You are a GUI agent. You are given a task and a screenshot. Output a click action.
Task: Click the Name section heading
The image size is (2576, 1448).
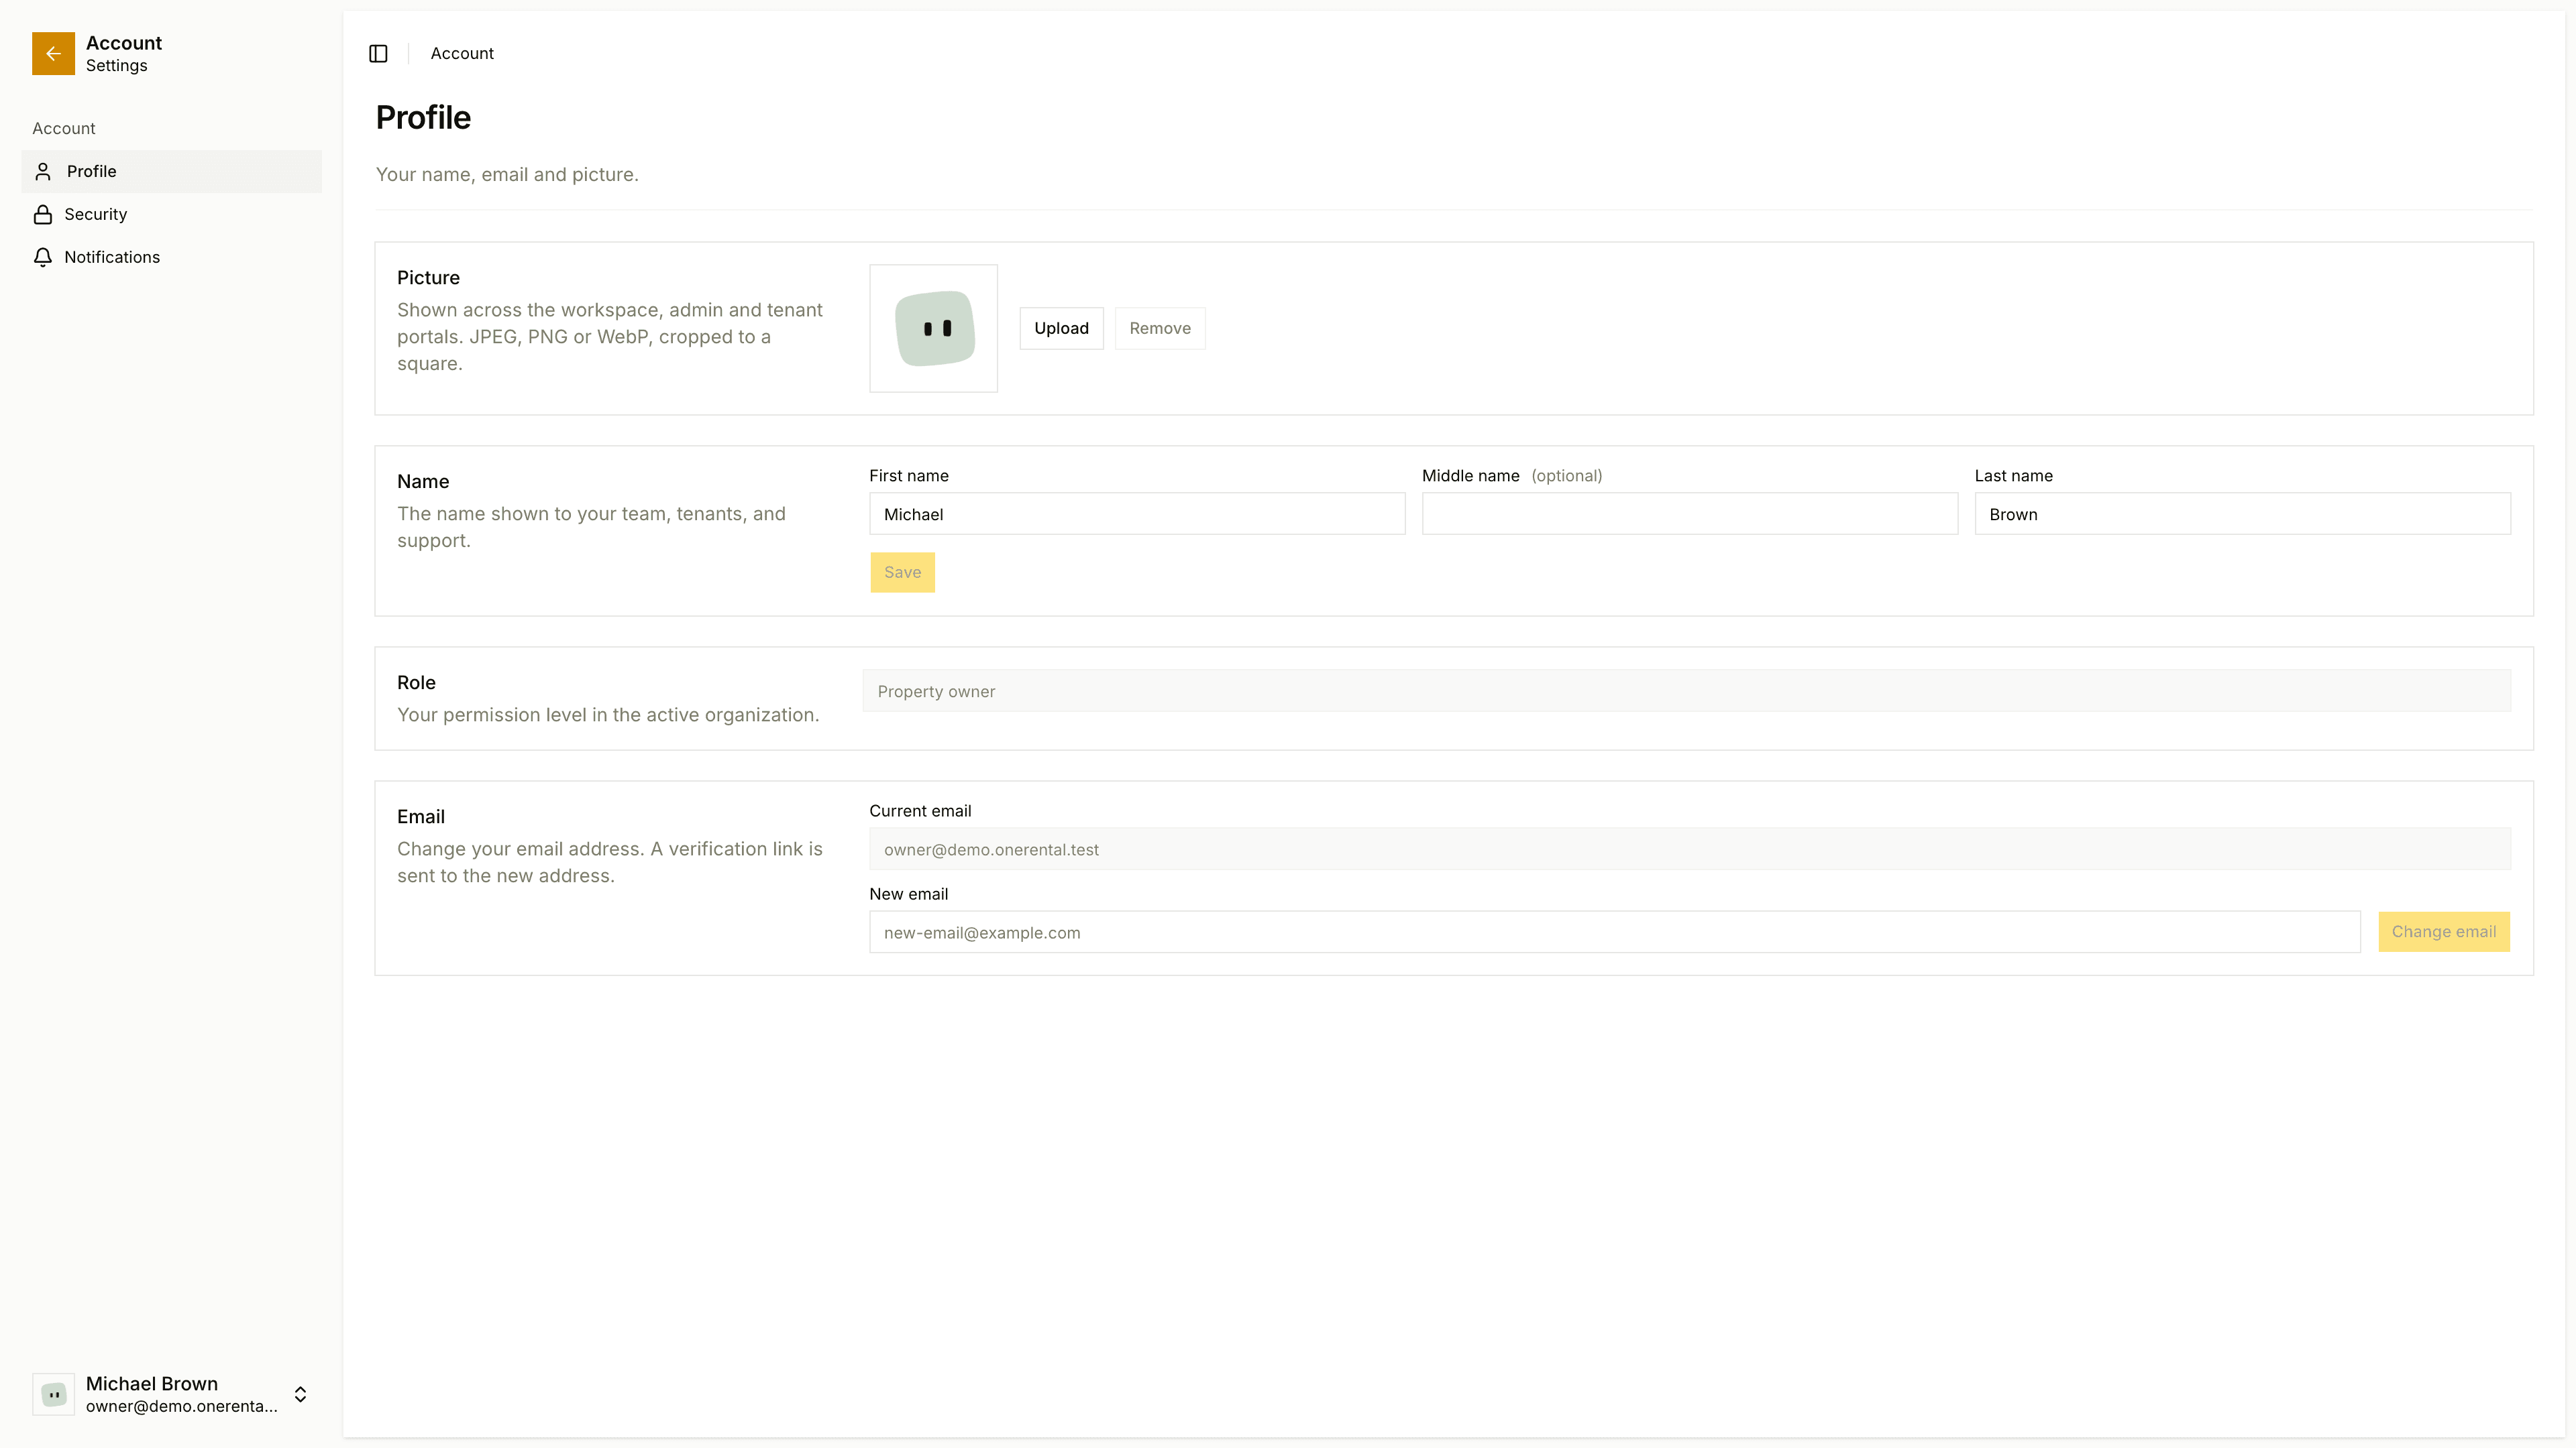423,482
